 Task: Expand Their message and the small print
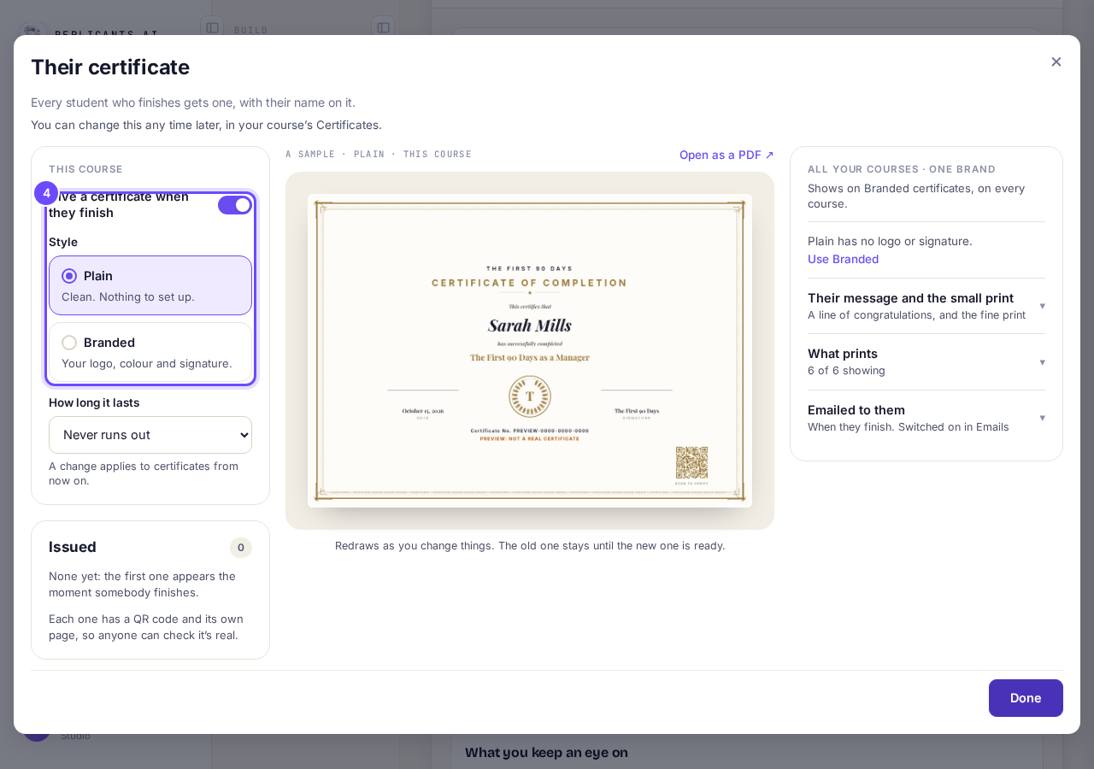click(x=926, y=306)
